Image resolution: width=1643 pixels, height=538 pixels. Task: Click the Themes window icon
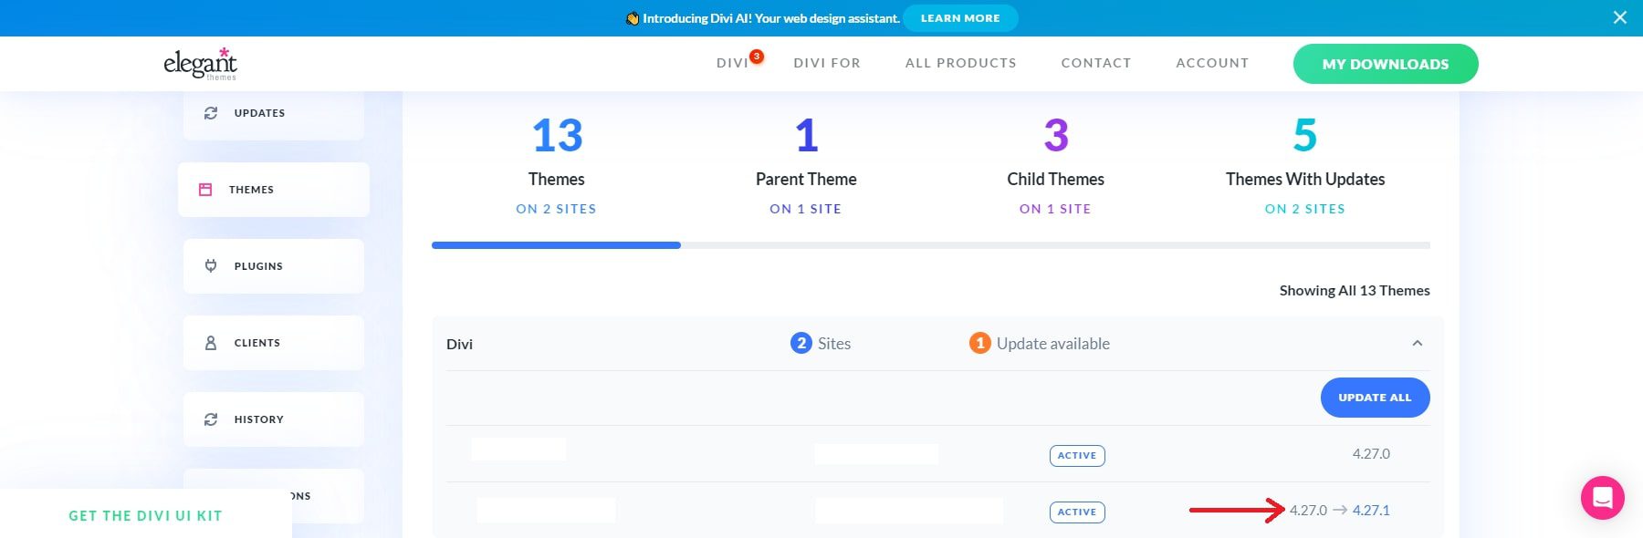point(205,190)
